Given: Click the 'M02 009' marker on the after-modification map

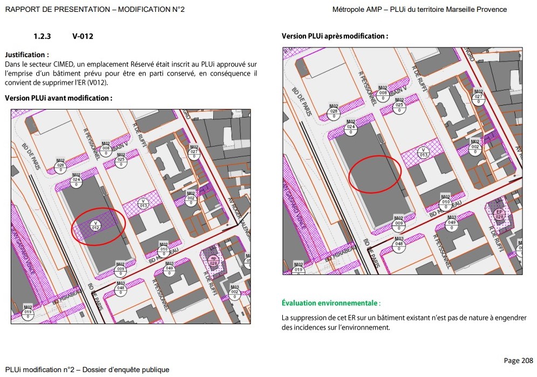Looking at the screenshot, I should click(399, 224).
